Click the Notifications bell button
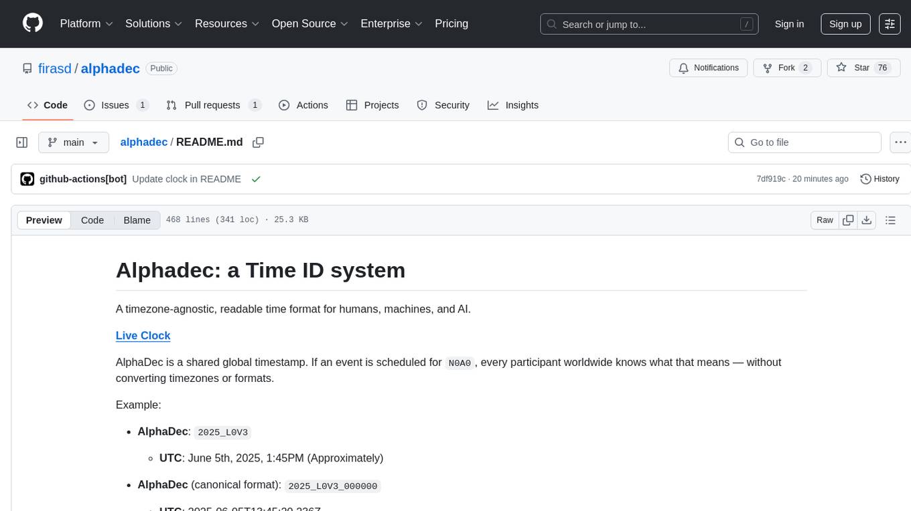 (709, 68)
